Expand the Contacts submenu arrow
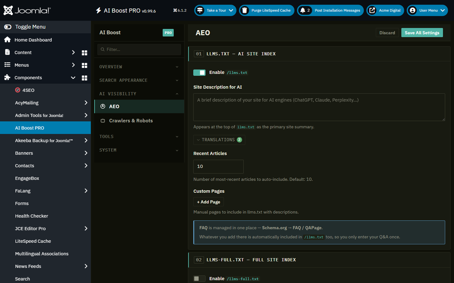This screenshot has height=283, width=454. click(86, 166)
